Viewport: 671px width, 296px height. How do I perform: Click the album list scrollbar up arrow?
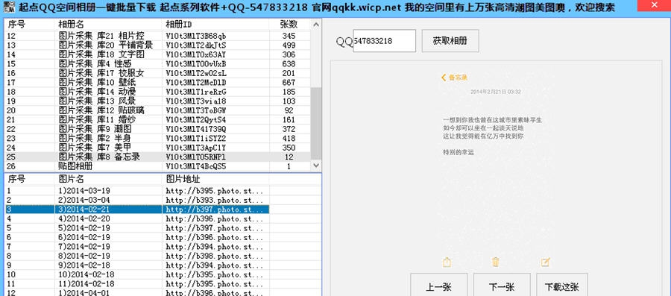click(x=316, y=25)
